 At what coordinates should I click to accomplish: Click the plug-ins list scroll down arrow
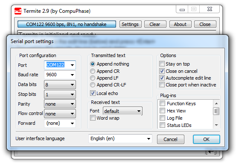coord(216,125)
